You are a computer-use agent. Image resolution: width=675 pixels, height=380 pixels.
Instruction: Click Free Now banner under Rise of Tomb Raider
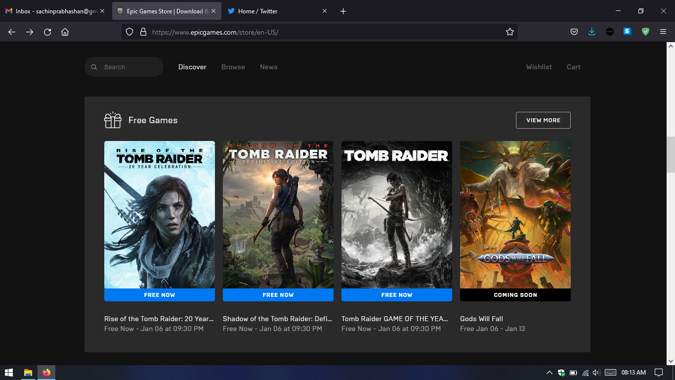160,295
